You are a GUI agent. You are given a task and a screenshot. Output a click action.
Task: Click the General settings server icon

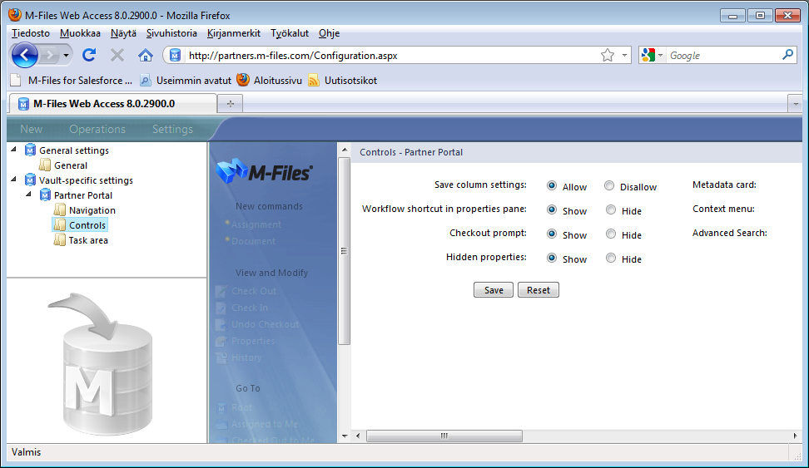pyautogui.click(x=31, y=150)
